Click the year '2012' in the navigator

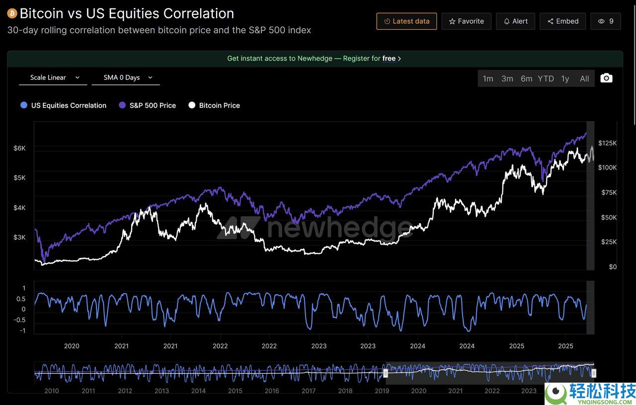(x=125, y=391)
